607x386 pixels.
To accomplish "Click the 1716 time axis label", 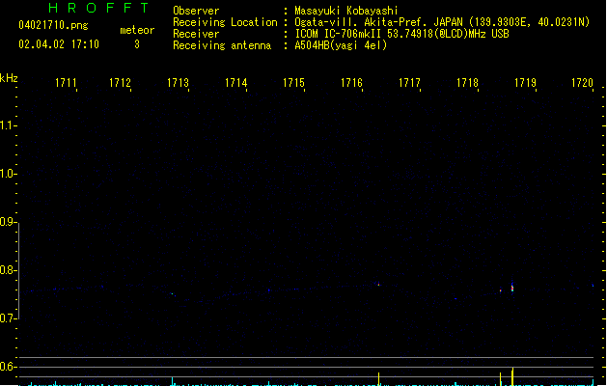I will 351,83.
